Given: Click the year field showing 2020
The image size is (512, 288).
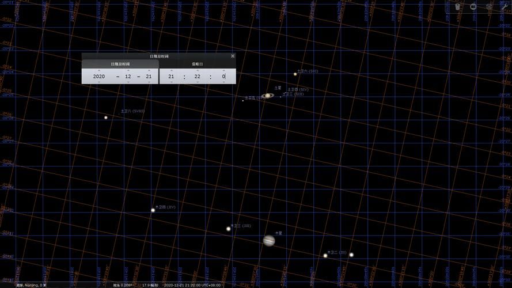Looking at the screenshot, I should [99, 77].
